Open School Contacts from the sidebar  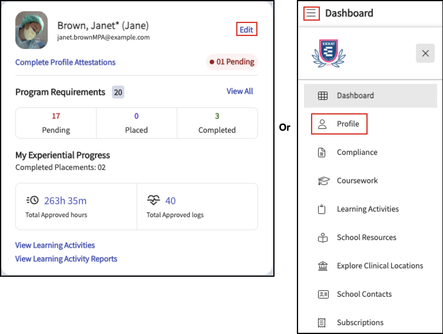(364, 294)
